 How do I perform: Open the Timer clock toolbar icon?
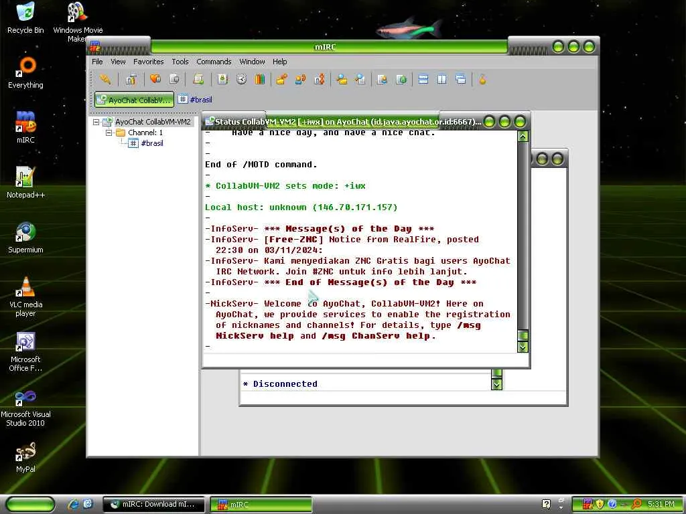click(241, 79)
